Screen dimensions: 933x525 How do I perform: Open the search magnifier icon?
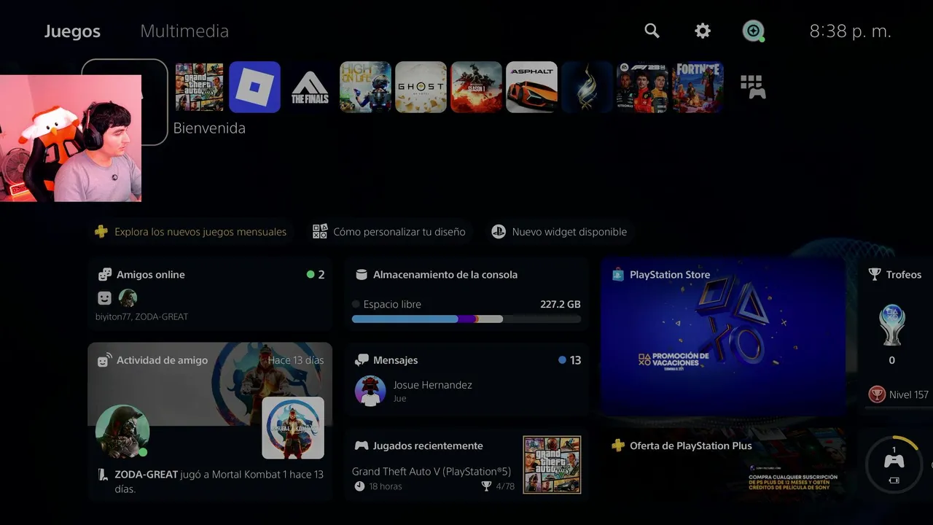pos(652,31)
